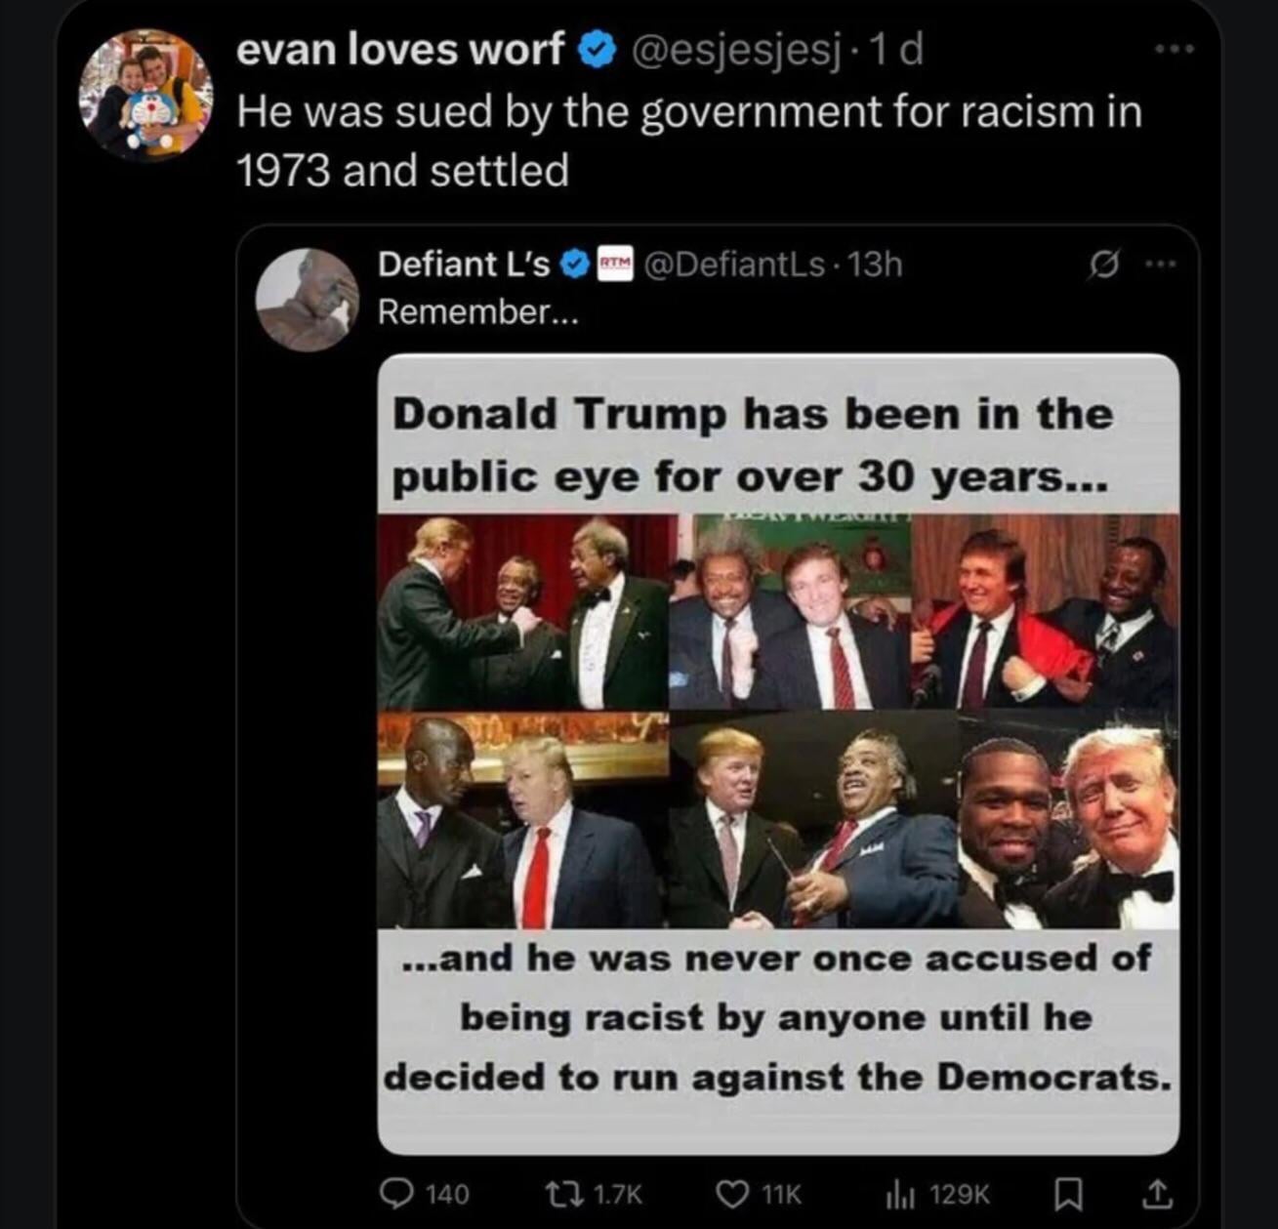Bookmark this post
1278x1229 pixels.
click(x=1068, y=1193)
